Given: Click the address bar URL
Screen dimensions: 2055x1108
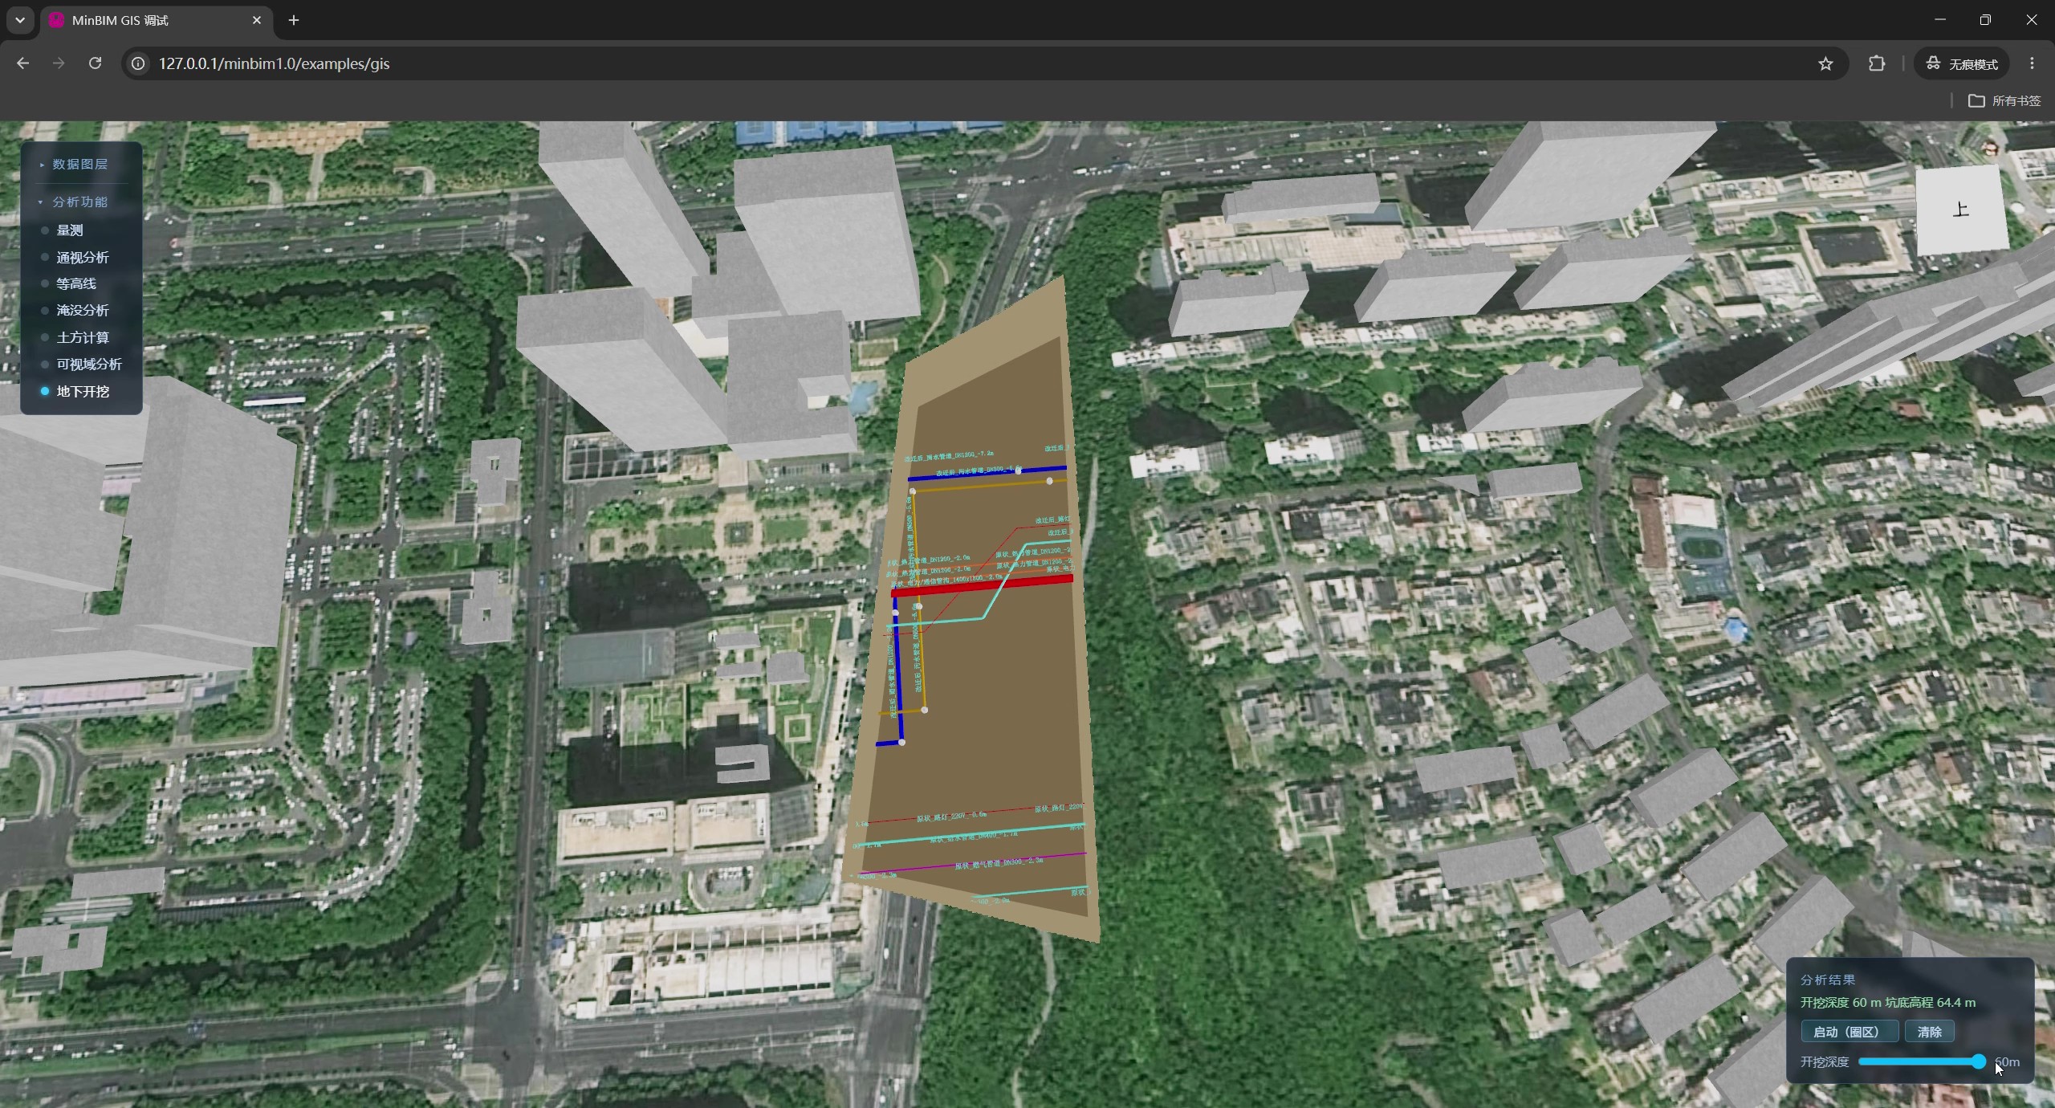Looking at the screenshot, I should pyautogui.click(x=274, y=63).
